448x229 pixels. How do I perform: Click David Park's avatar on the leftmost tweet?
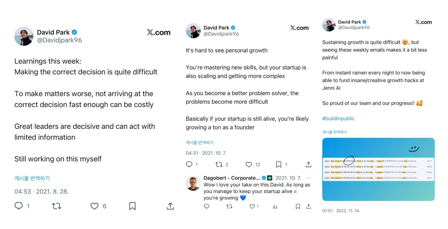point(24,36)
